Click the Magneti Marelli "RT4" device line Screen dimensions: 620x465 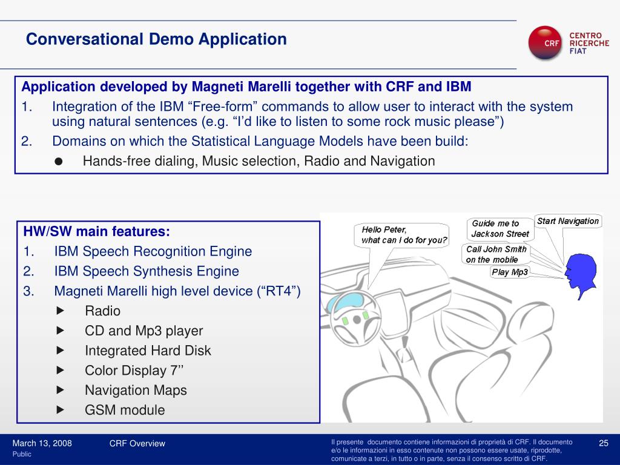pos(177,291)
